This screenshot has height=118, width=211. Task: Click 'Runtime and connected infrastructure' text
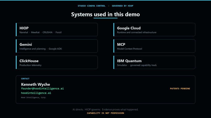[137, 32]
